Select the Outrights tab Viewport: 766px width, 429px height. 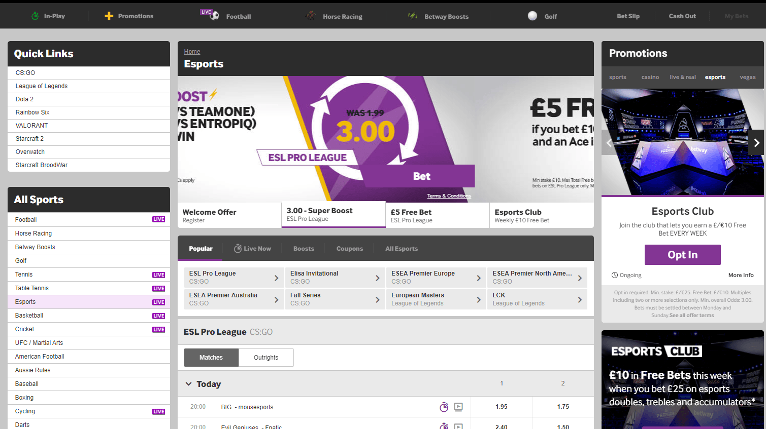(266, 358)
